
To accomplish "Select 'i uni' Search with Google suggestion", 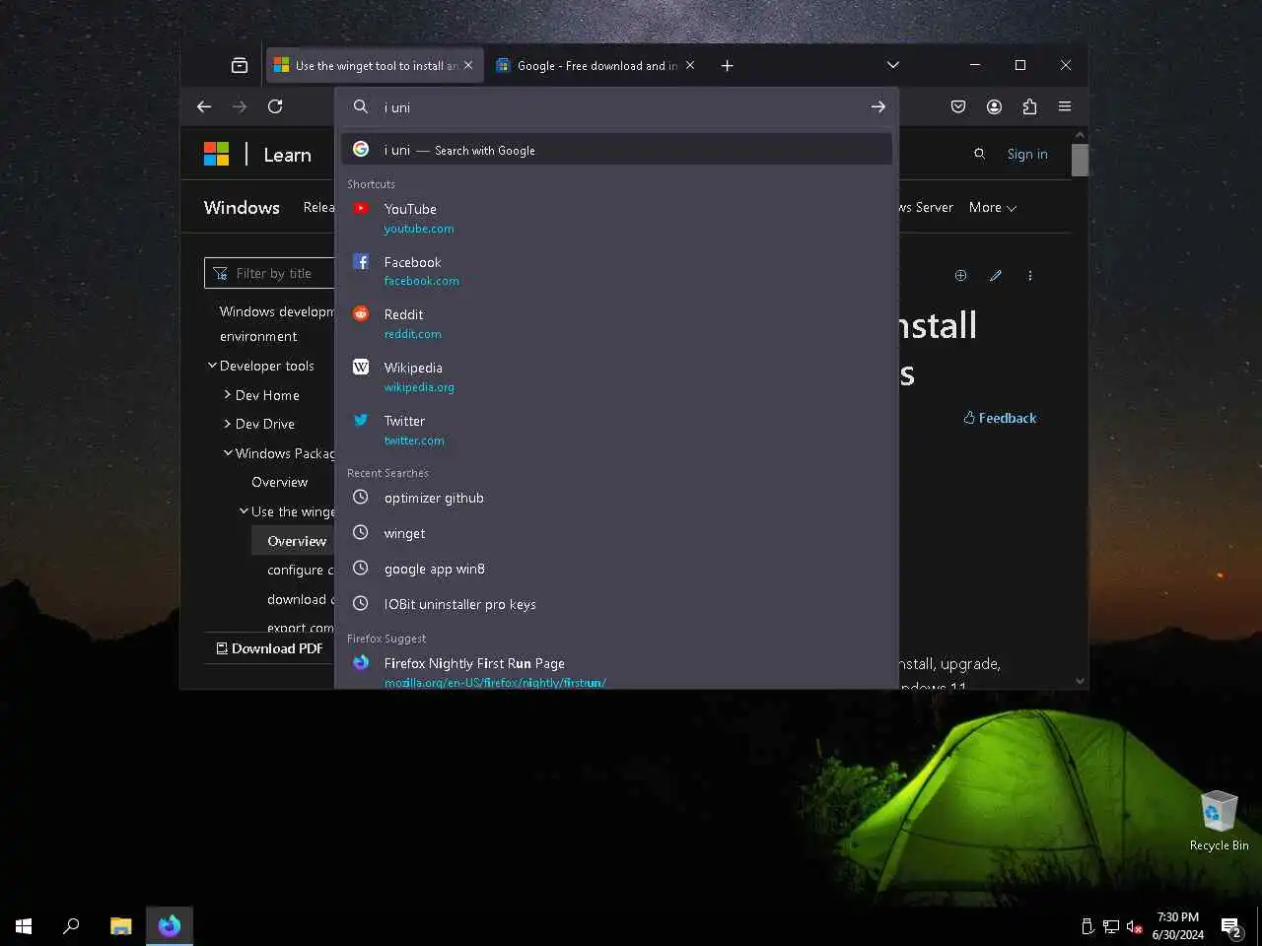I will tap(617, 150).
